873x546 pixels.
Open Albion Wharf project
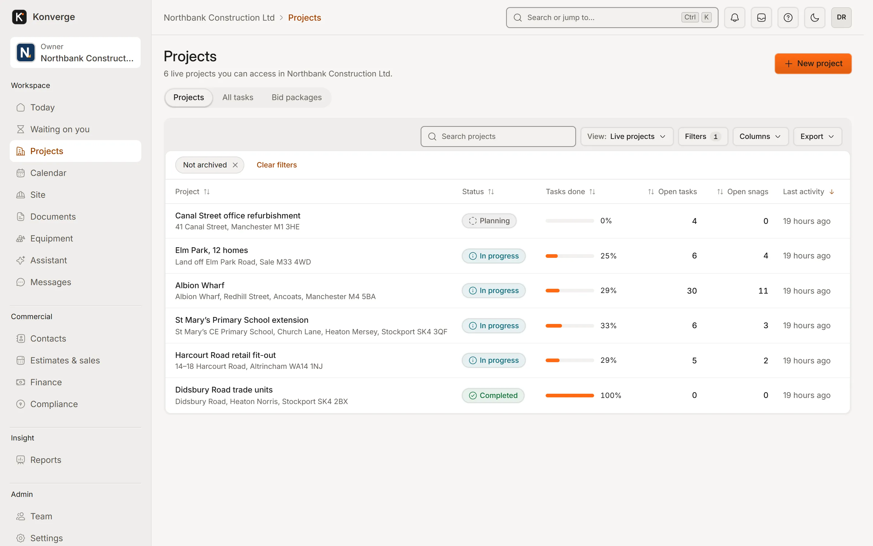[200, 285]
